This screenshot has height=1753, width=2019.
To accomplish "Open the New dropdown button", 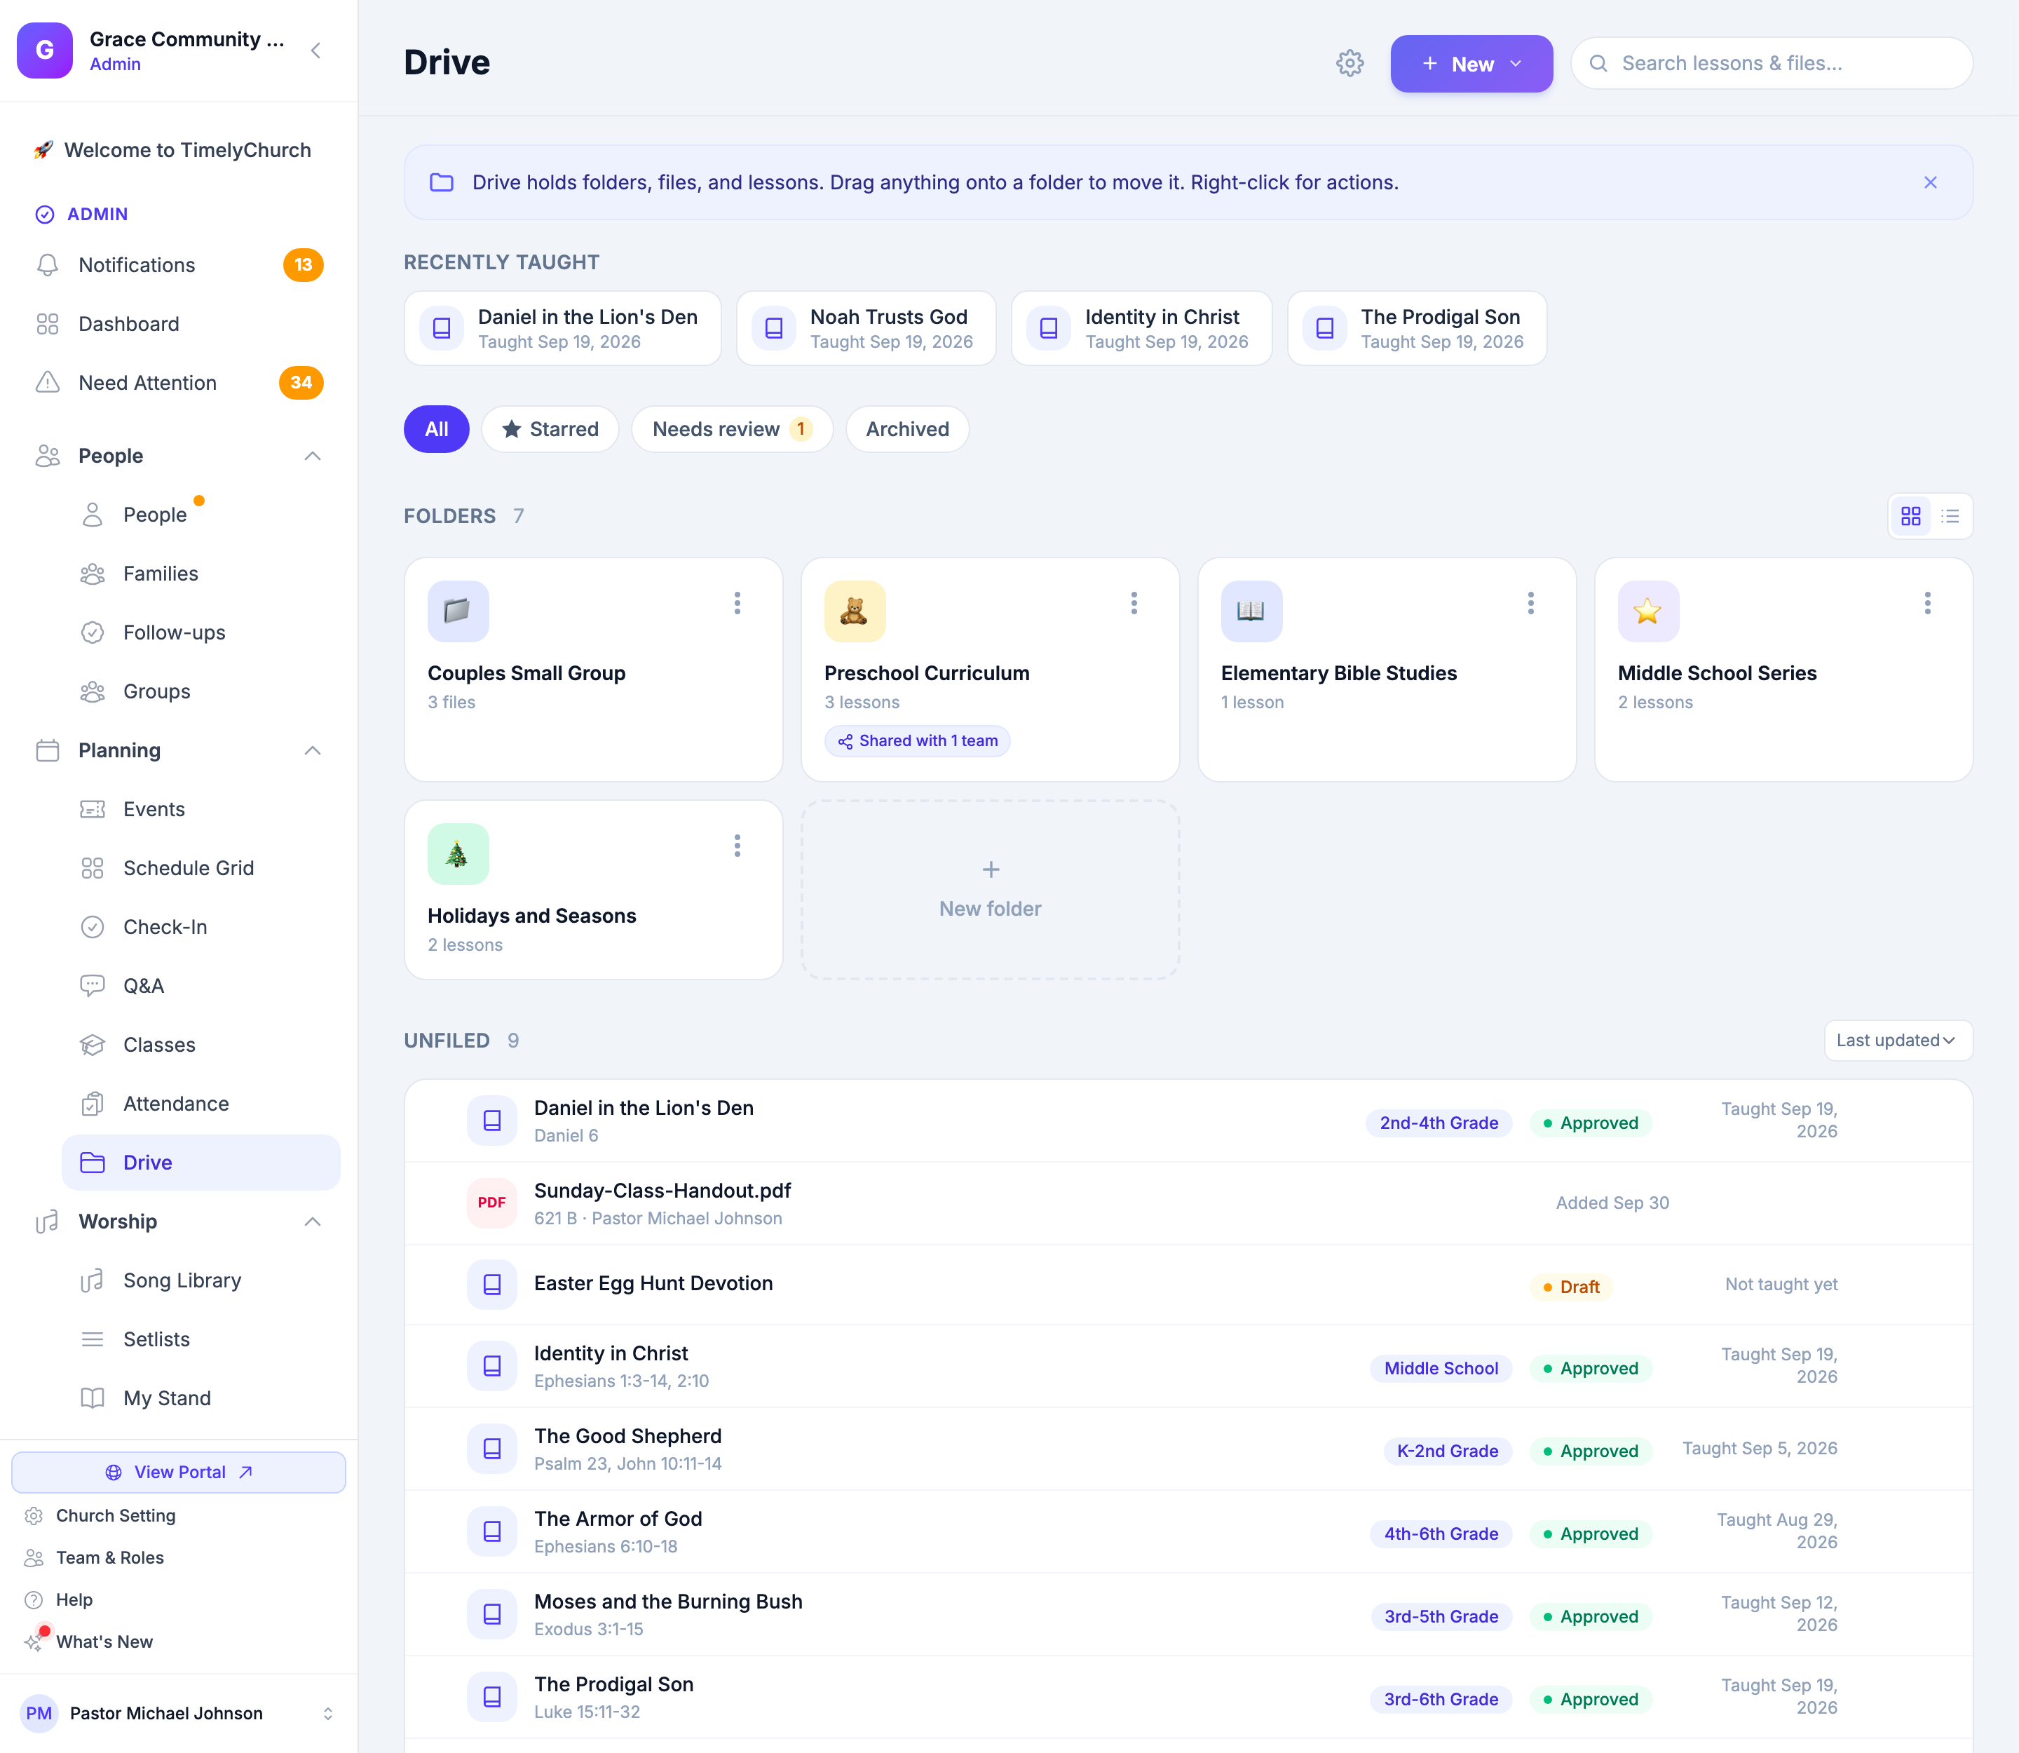I will coord(1471,64).
